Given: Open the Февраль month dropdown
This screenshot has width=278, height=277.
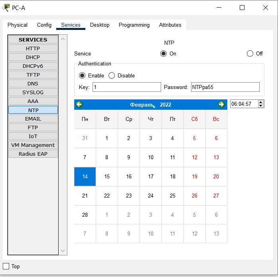Looking at the screenshot, I should [x=142, y=105].
